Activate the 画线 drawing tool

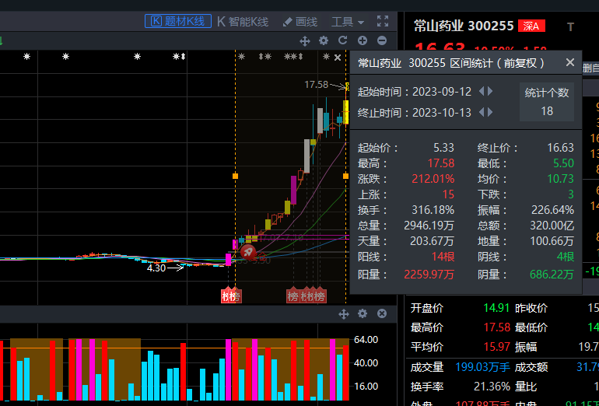pos(300,22)
